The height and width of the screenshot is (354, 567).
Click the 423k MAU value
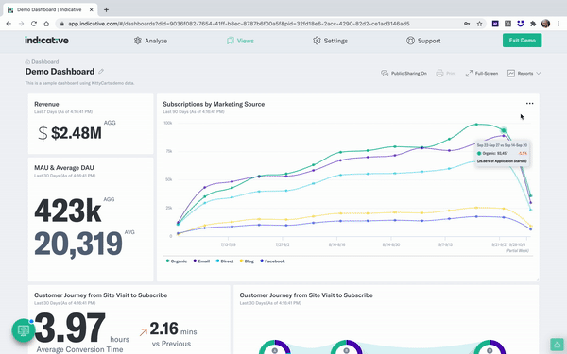(x=68, y=211)
